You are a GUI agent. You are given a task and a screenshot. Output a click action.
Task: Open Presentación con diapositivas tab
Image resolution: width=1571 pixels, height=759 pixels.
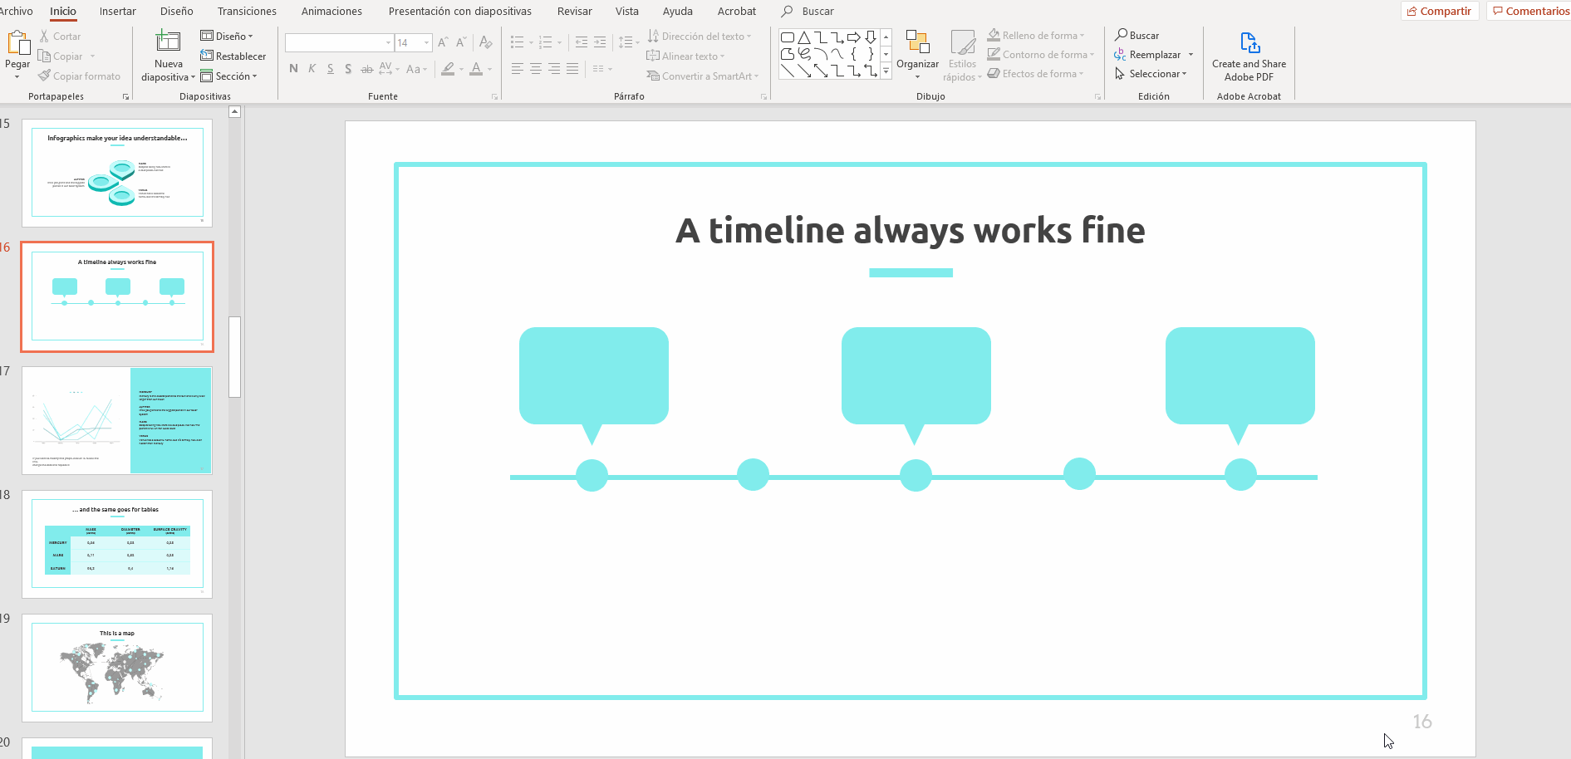[x=460, y=11]
